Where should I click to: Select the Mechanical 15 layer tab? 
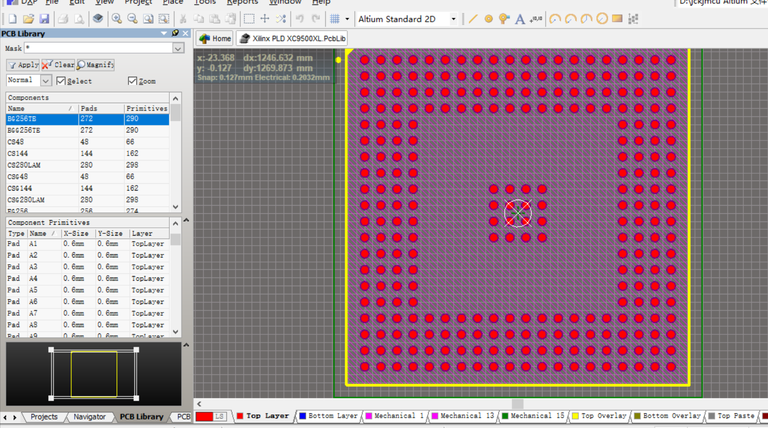click(x=533, y=416)
